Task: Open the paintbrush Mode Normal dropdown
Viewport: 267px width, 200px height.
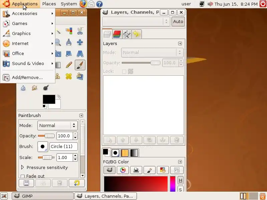Action: pyautogui.click(x=57, y=126)
